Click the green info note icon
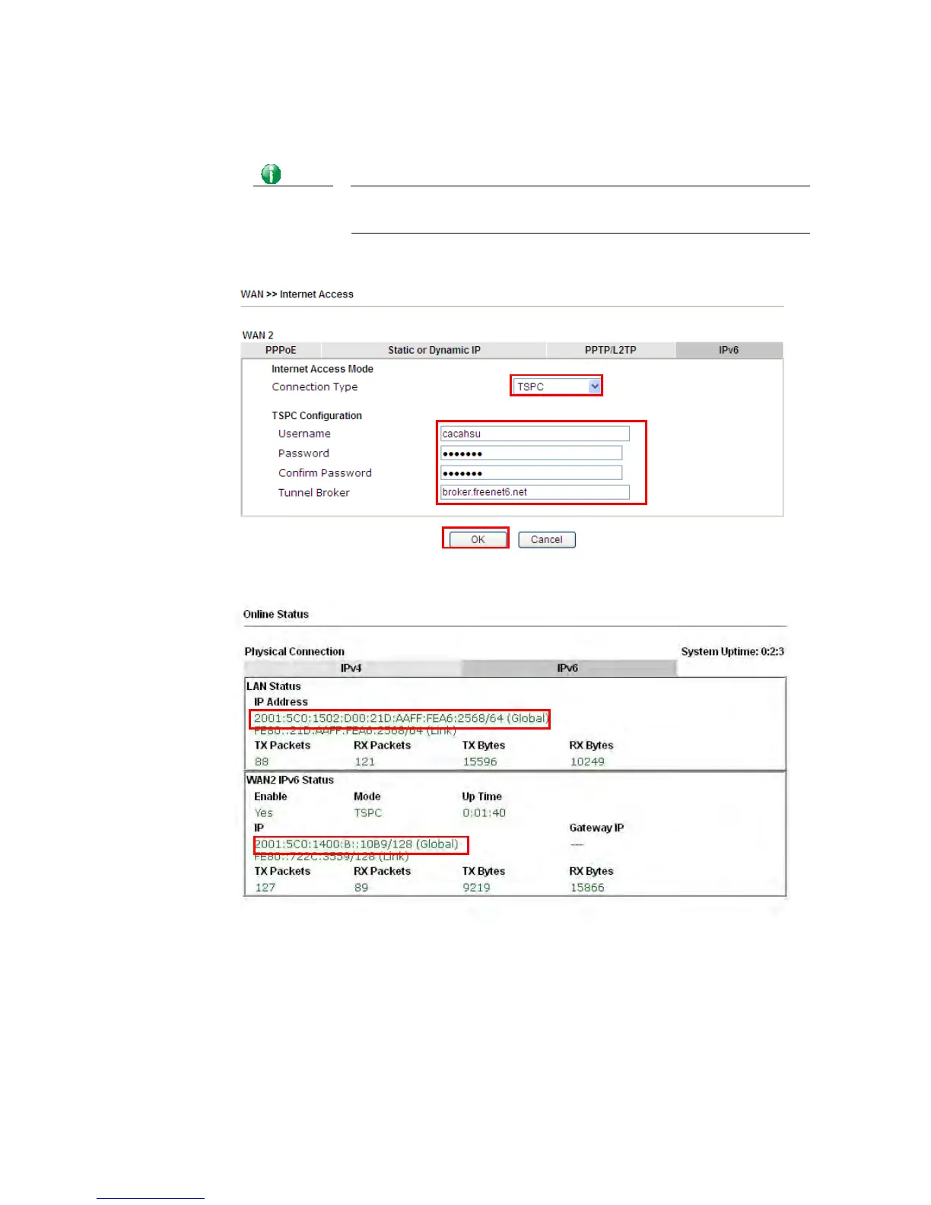This screenshot has width=931, height=1205. click(271, 174)
